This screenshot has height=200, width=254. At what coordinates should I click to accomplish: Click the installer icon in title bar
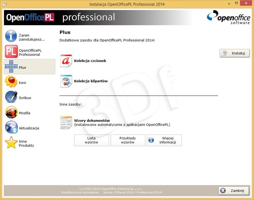pyautogui.click(x=5, y=4)
